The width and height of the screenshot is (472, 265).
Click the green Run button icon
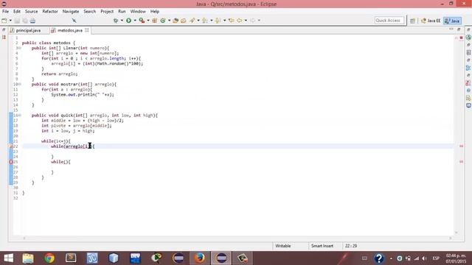[129, 21]
